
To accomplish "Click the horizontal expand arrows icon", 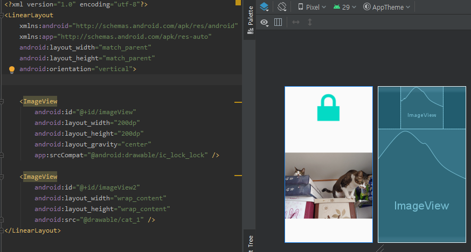I will 295,22.
